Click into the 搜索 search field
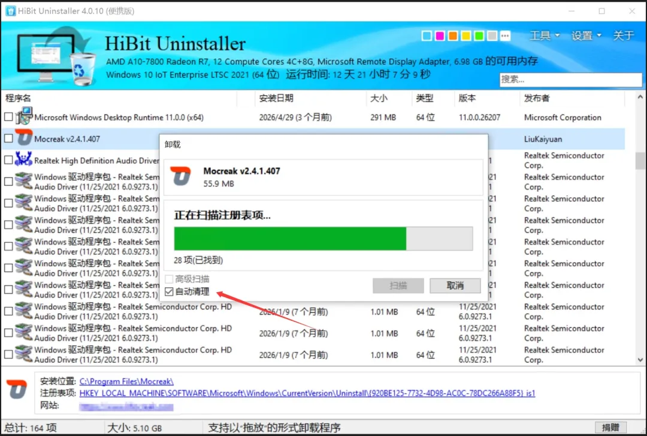647x436 pixels. pyautogui.click(x=571, y=79)
